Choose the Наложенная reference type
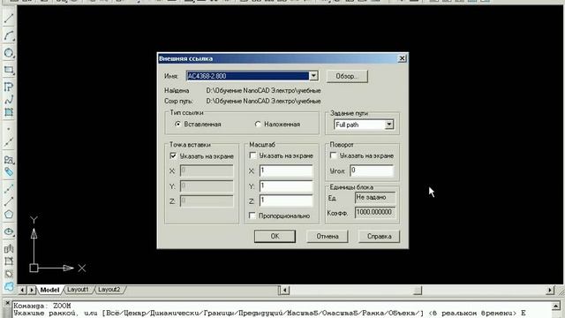The height and width of the screenshot is (318, 565). (258, 124)
